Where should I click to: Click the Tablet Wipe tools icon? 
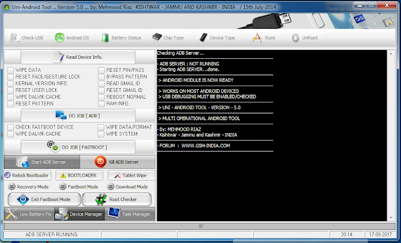click(x=117, y=176)
